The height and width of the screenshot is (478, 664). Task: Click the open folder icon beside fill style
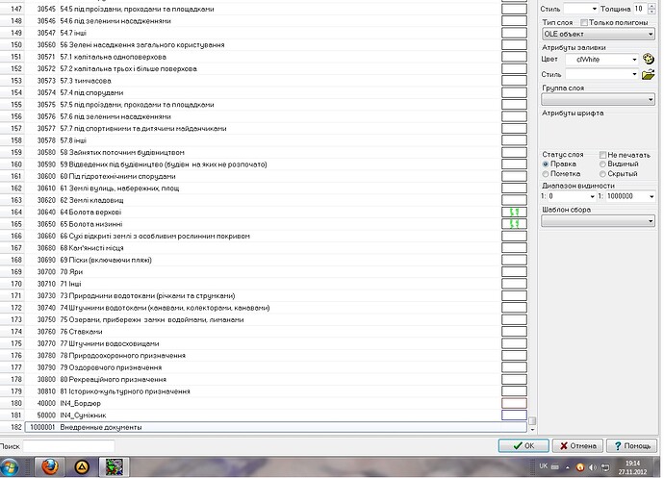point(648,75)
